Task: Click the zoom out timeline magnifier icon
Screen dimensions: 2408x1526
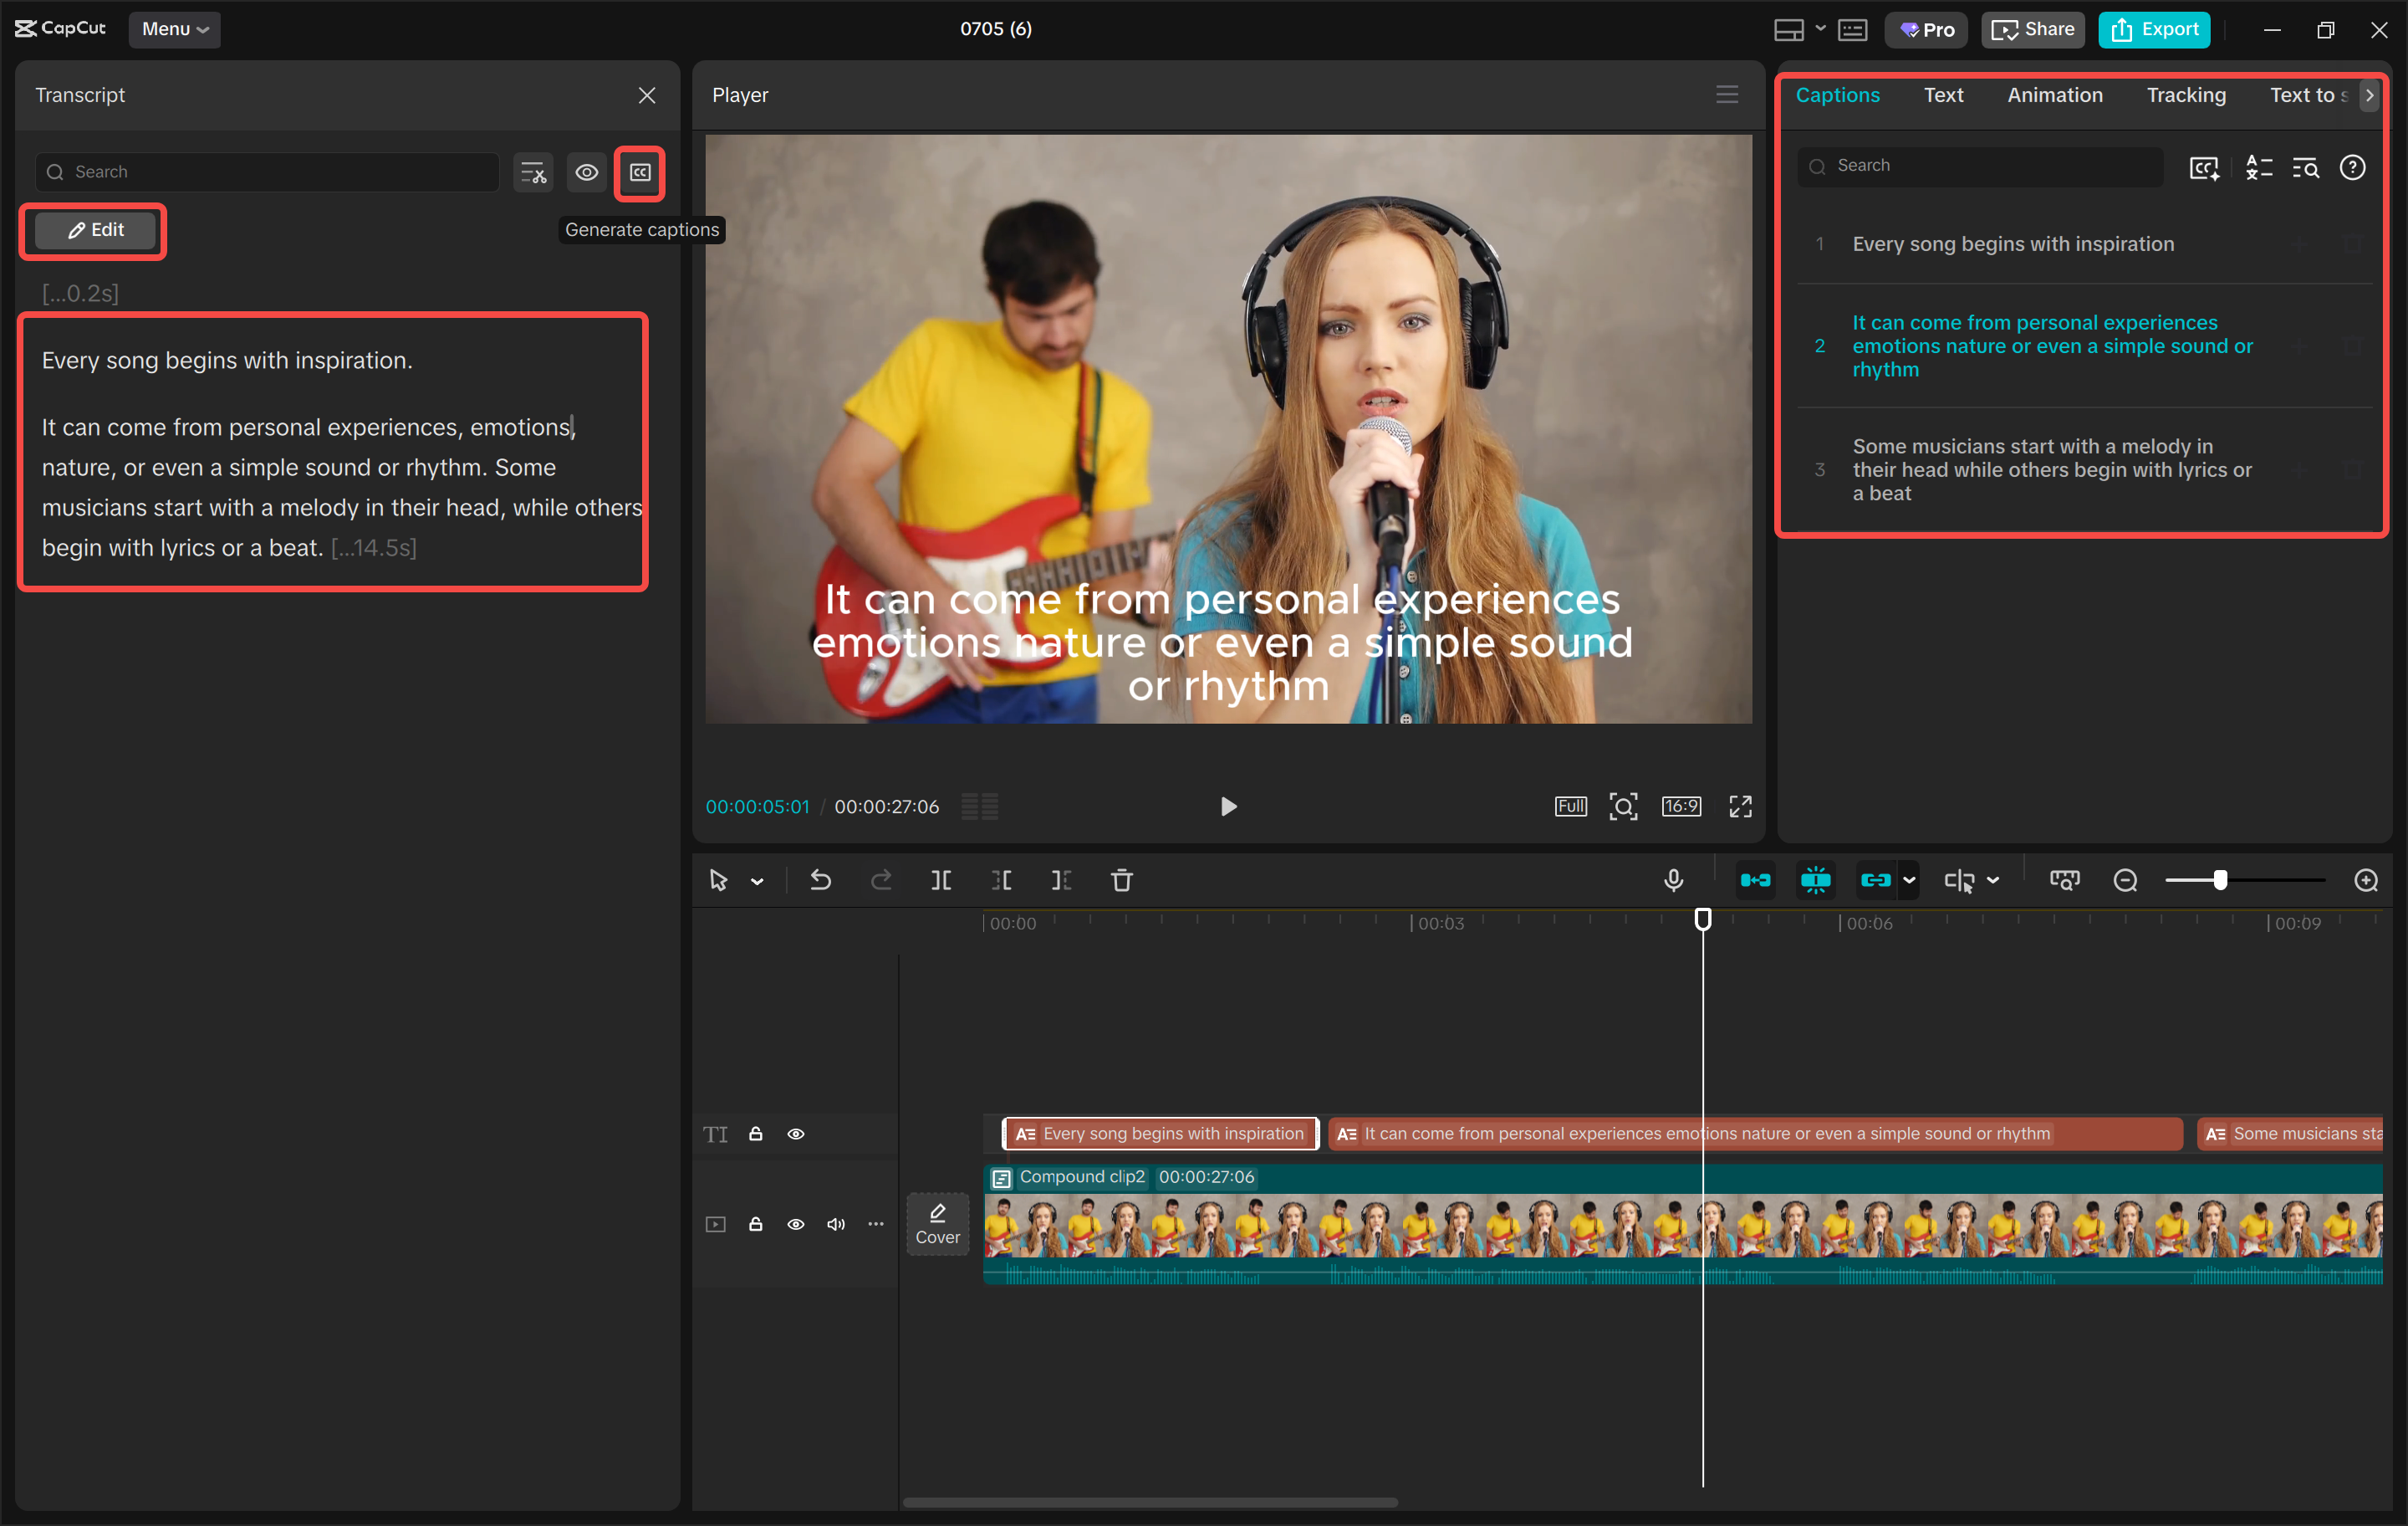Action: click(x=2125, y=881)
